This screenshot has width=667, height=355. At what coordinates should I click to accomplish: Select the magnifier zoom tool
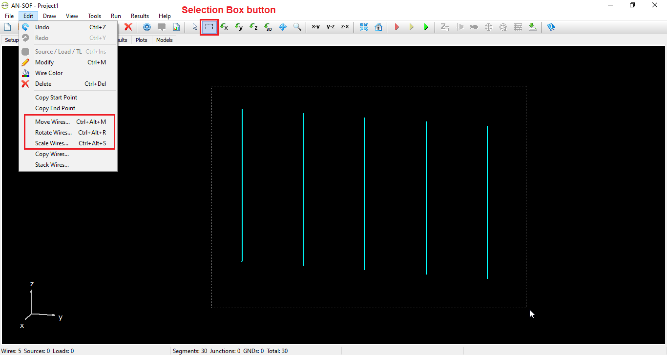tap(297, 27)
